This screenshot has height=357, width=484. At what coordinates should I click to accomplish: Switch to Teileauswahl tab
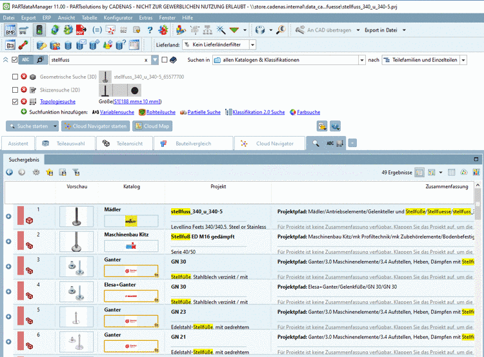65,143
